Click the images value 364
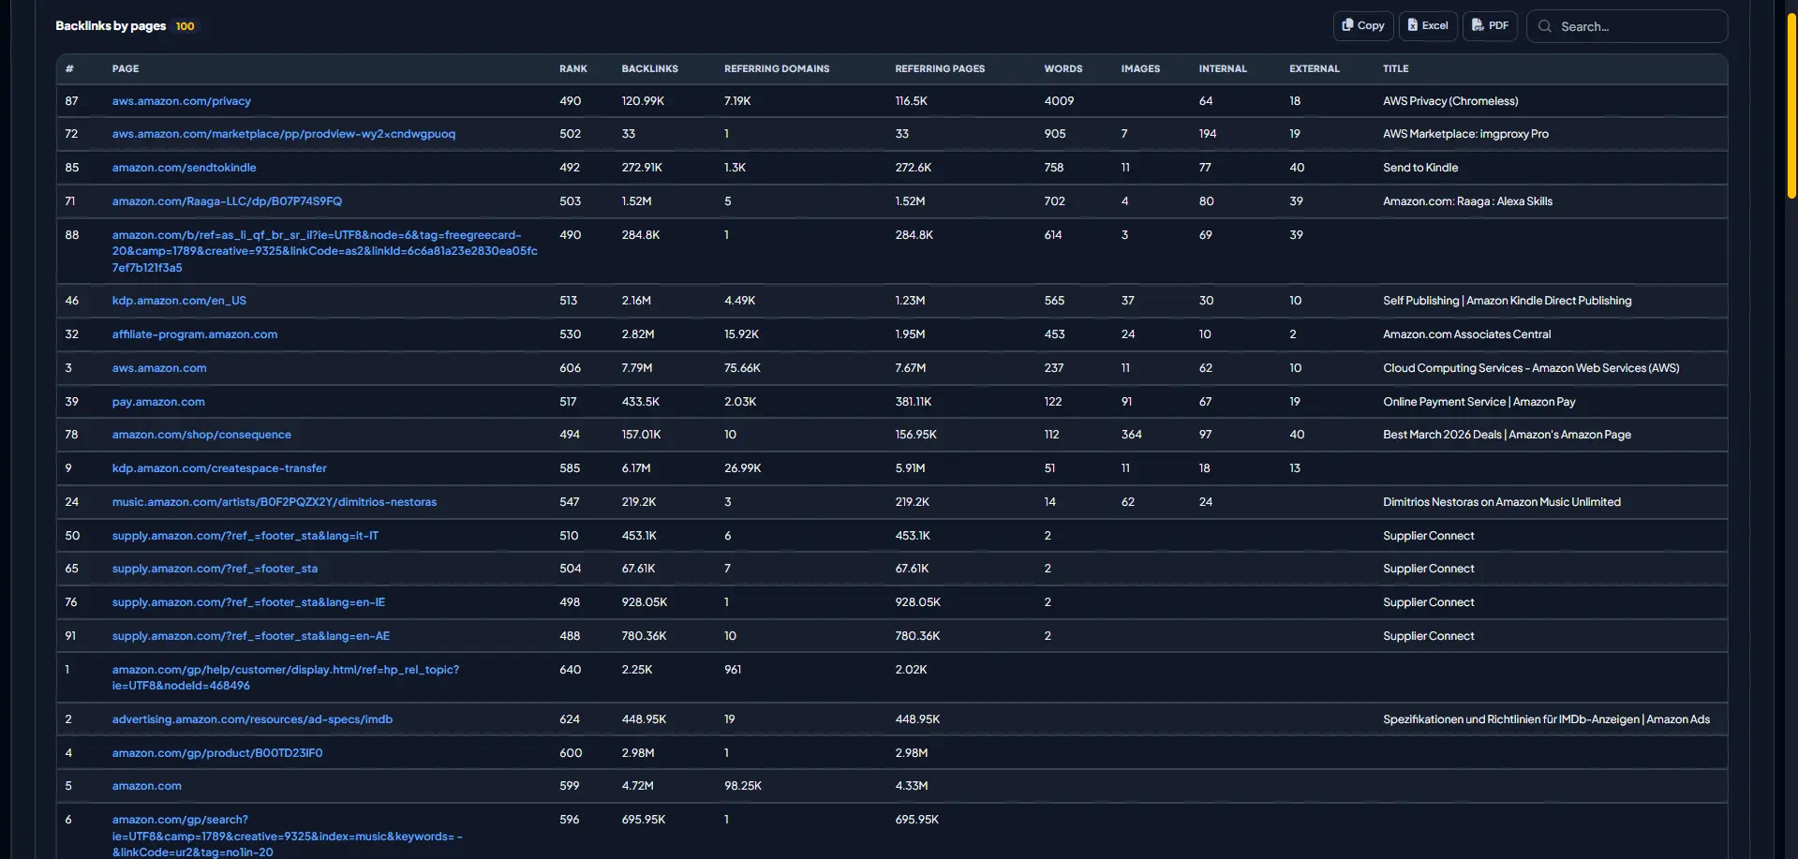1798x859 pixels. (x=1132, y=435)
